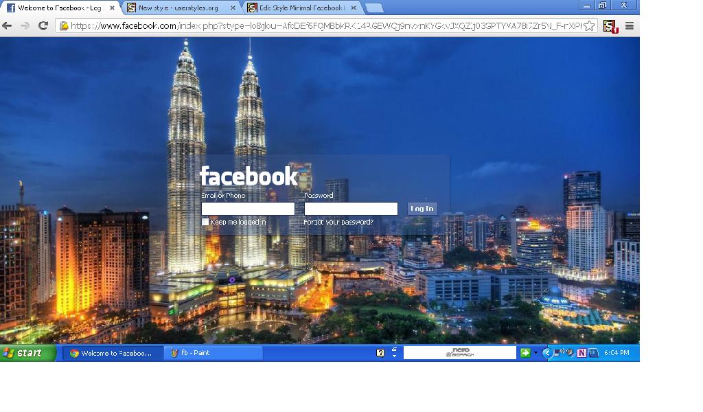This screenshot has width=703, height=412.
Task: Switch to Chrome 'Welcome to Faceboo...' taskbar button
Action: (112, 353)
